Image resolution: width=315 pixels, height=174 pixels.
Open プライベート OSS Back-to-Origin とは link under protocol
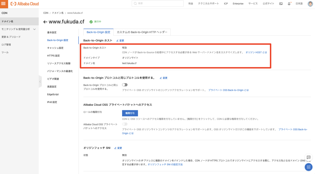(x=228, y=90)
